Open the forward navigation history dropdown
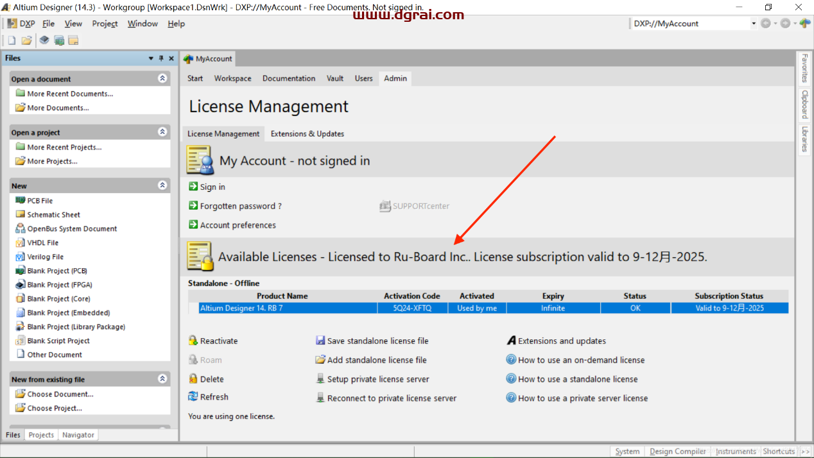The image size is (814, 458). click(x=795, y=23)
